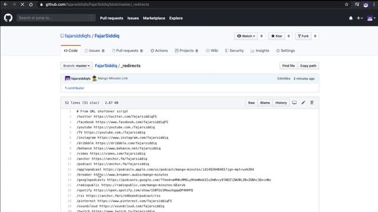Click forks count next to Fork
Screen dimensions: 378x212
[315, 36]
